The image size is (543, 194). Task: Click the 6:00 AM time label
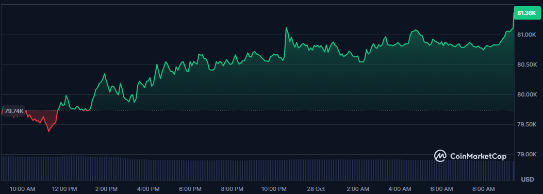[x=441, y=189]
